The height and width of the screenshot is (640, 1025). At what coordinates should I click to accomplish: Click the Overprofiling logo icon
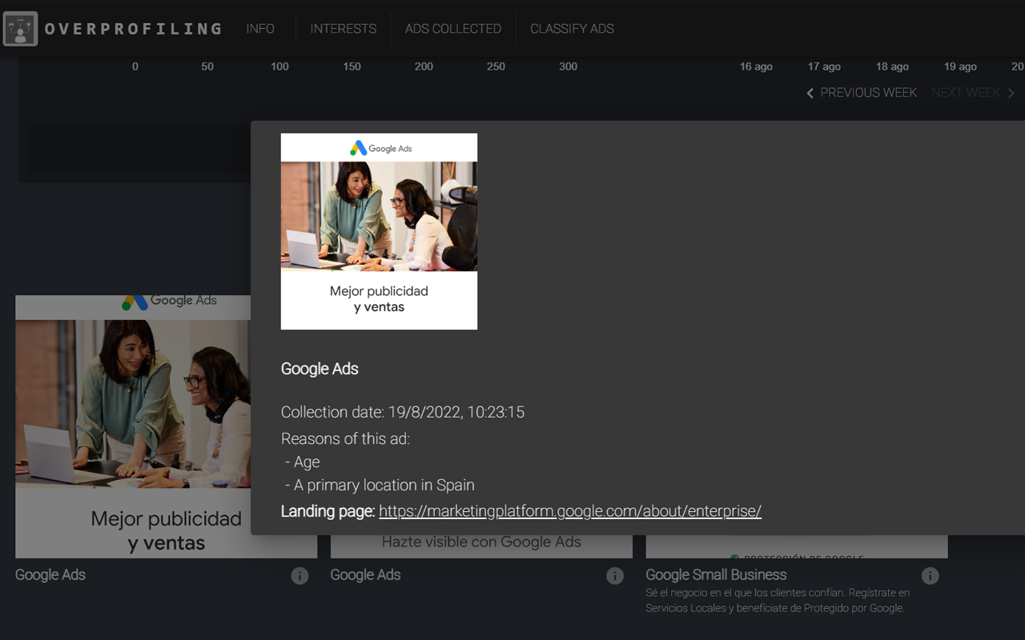(x=20, y=29)
